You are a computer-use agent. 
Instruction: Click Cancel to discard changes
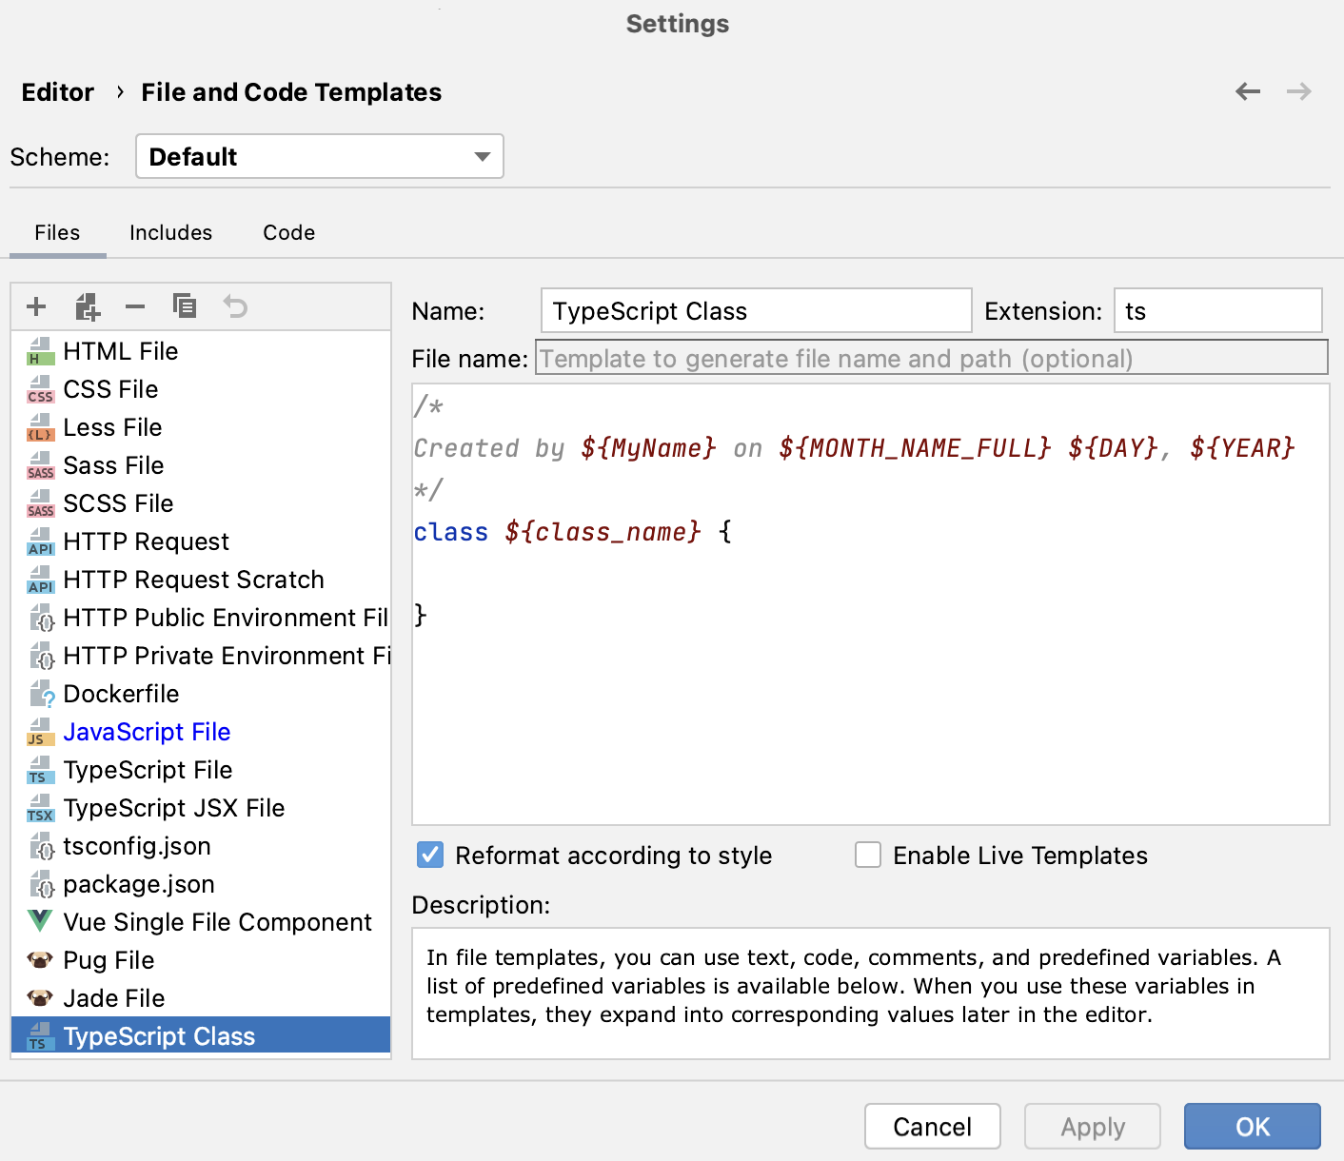click(932, 1126)
